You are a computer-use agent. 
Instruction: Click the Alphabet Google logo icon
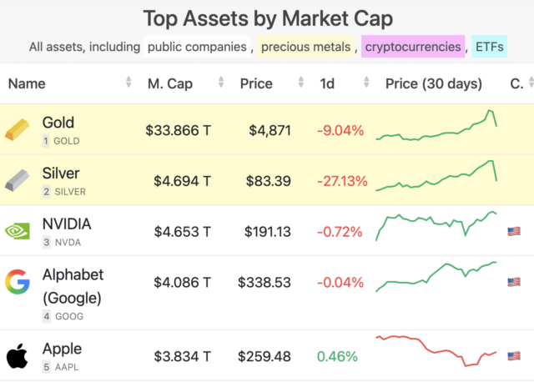click(16, 281)
